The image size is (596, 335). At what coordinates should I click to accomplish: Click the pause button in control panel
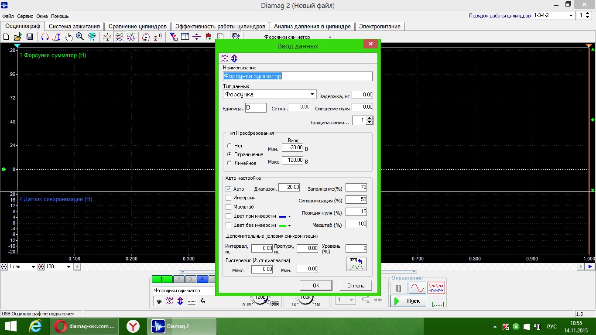pos(398,288)
